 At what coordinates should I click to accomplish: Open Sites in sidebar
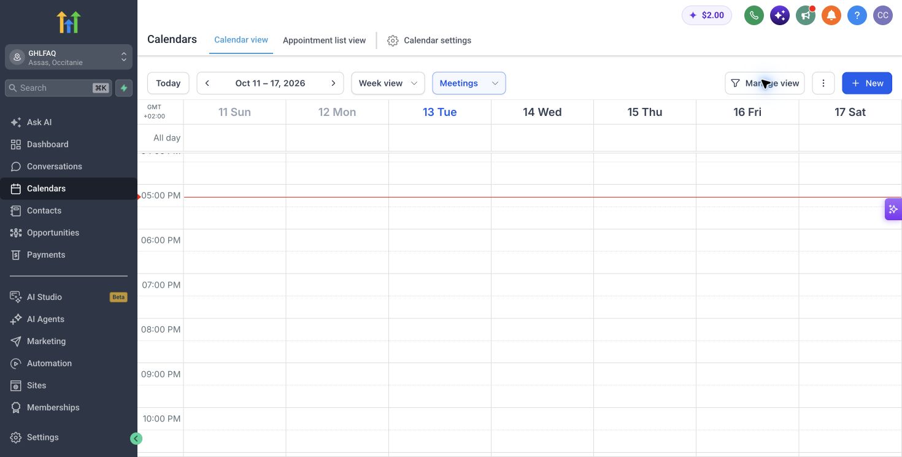point(69,385)
